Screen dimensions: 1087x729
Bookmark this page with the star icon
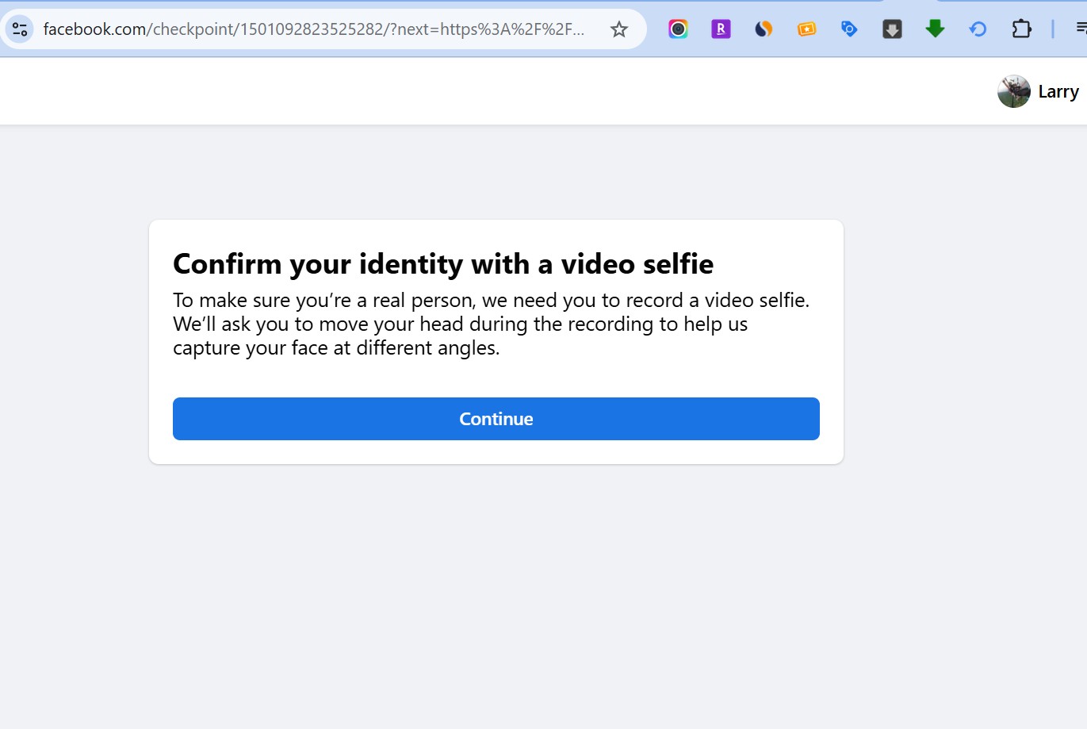click(x=618, y=29)
